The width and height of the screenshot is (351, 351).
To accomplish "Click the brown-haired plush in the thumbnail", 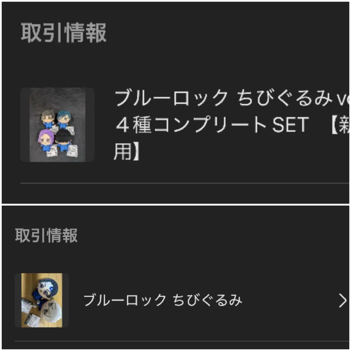I will point(48,119).
